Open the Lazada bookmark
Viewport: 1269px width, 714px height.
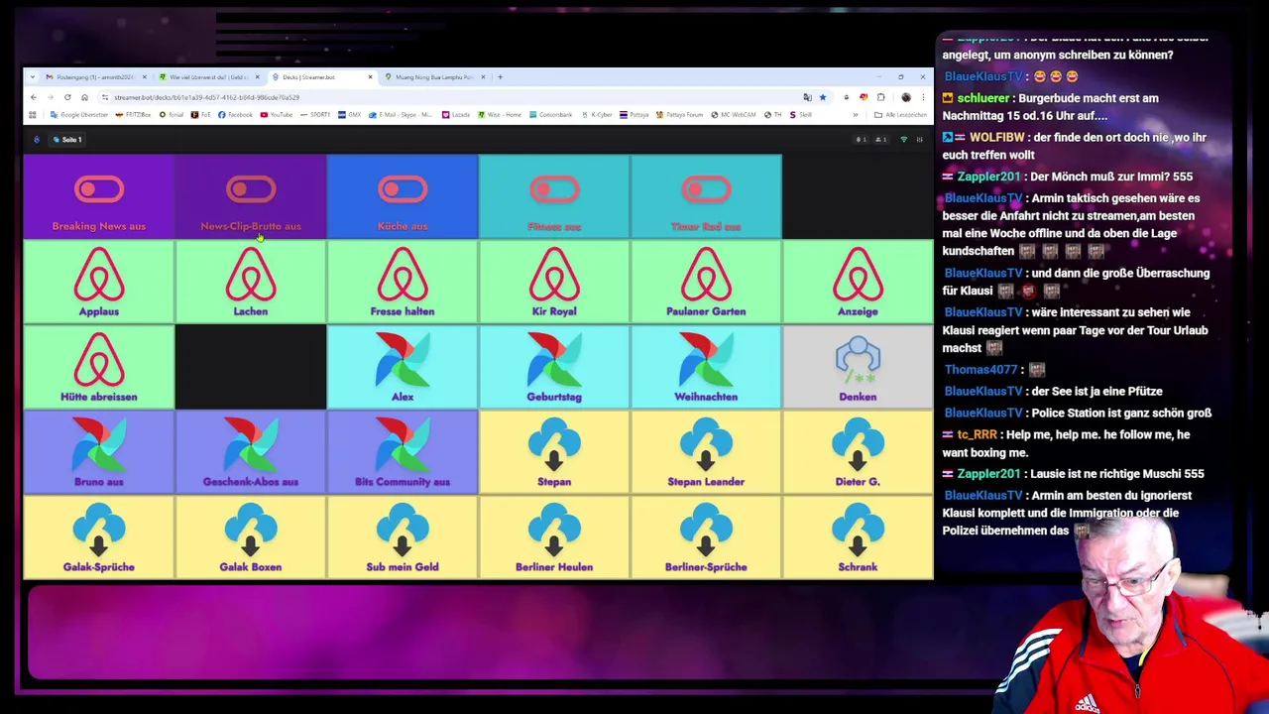[x=456, y=115]
